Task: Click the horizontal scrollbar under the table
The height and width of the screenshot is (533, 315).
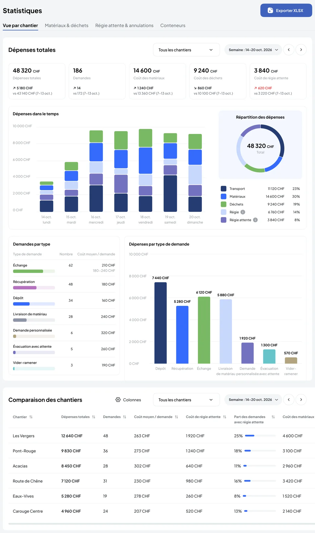Action: click(162, 524)
